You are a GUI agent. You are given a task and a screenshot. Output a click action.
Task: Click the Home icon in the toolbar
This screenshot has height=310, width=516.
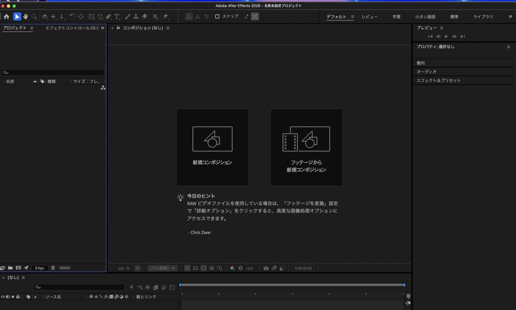coord(6,16)
